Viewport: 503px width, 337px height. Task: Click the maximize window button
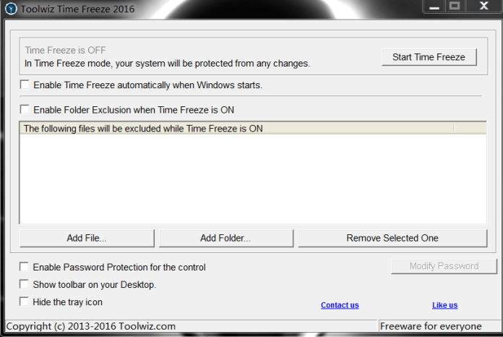(455, 6)
